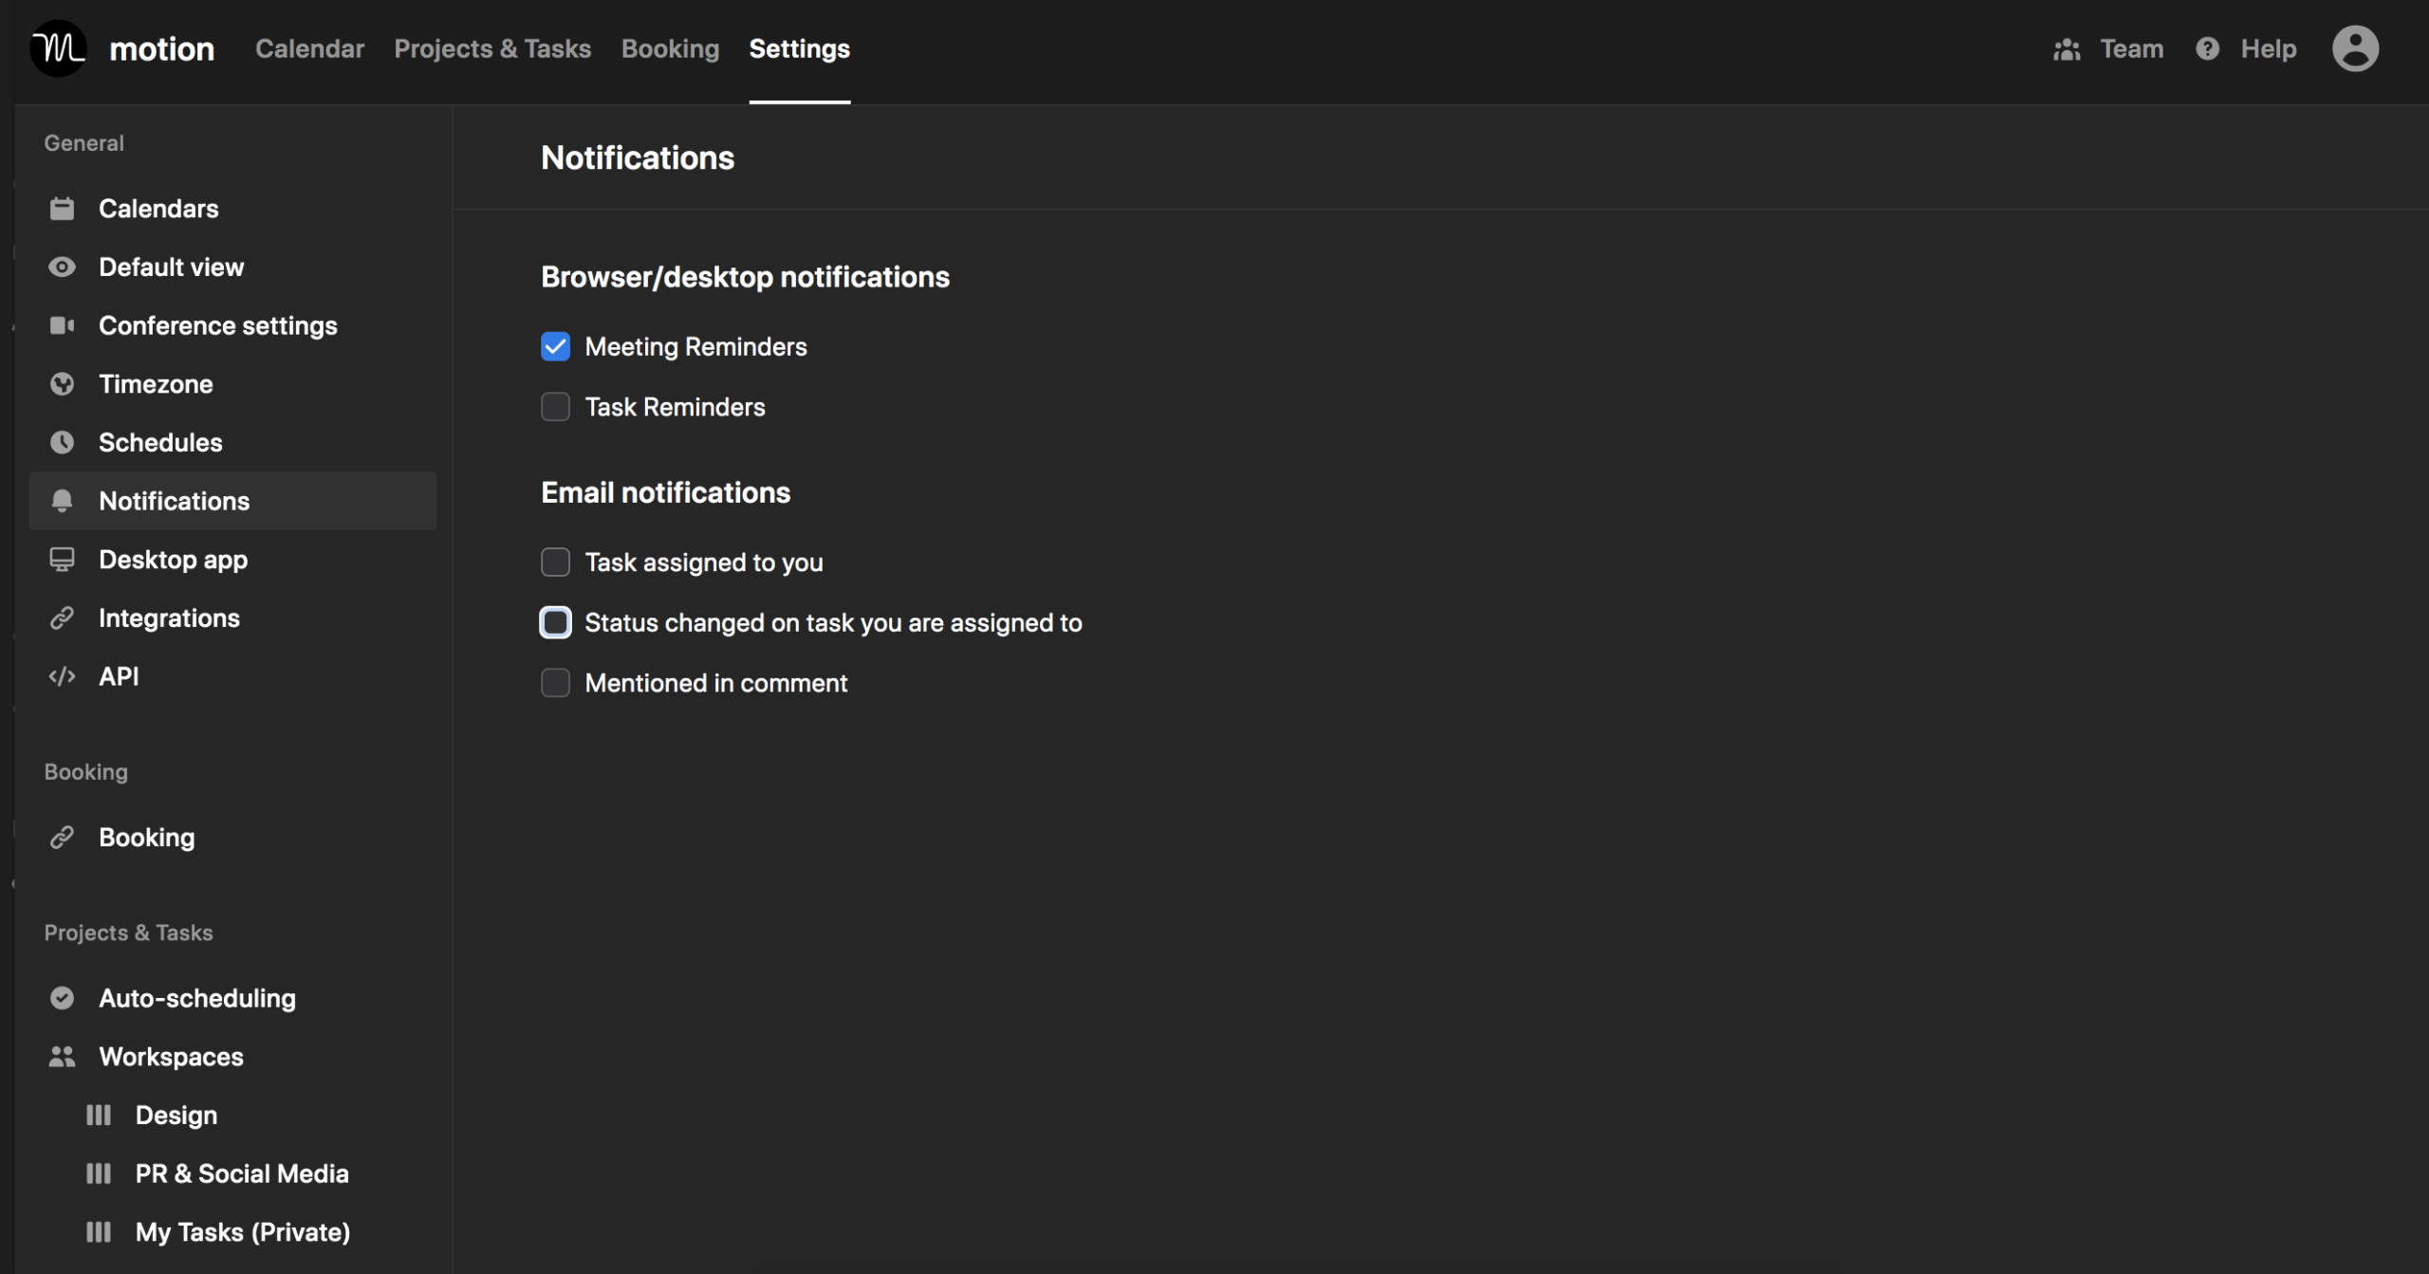This screenshot has width=2429, height=1274.
Task: Click the Team people icon
Action: click(x=2067, y=49)
